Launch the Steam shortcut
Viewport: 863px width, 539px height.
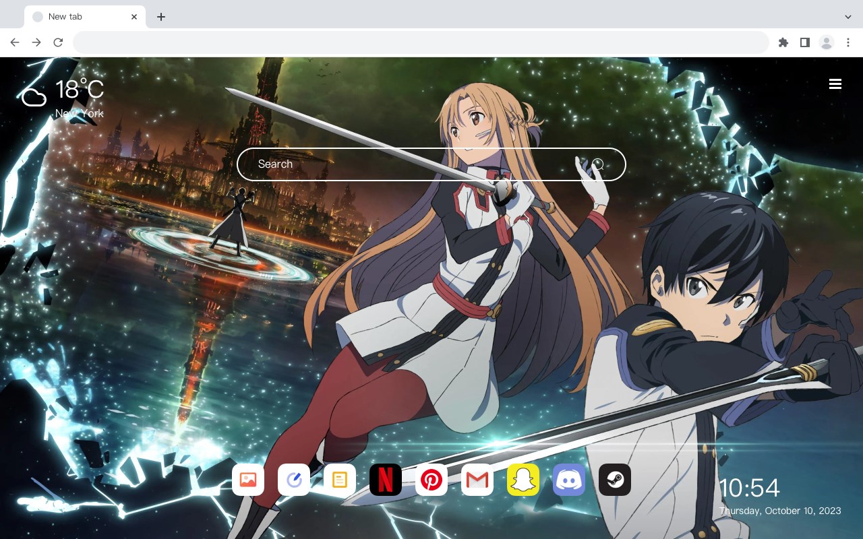pos(615,480)
